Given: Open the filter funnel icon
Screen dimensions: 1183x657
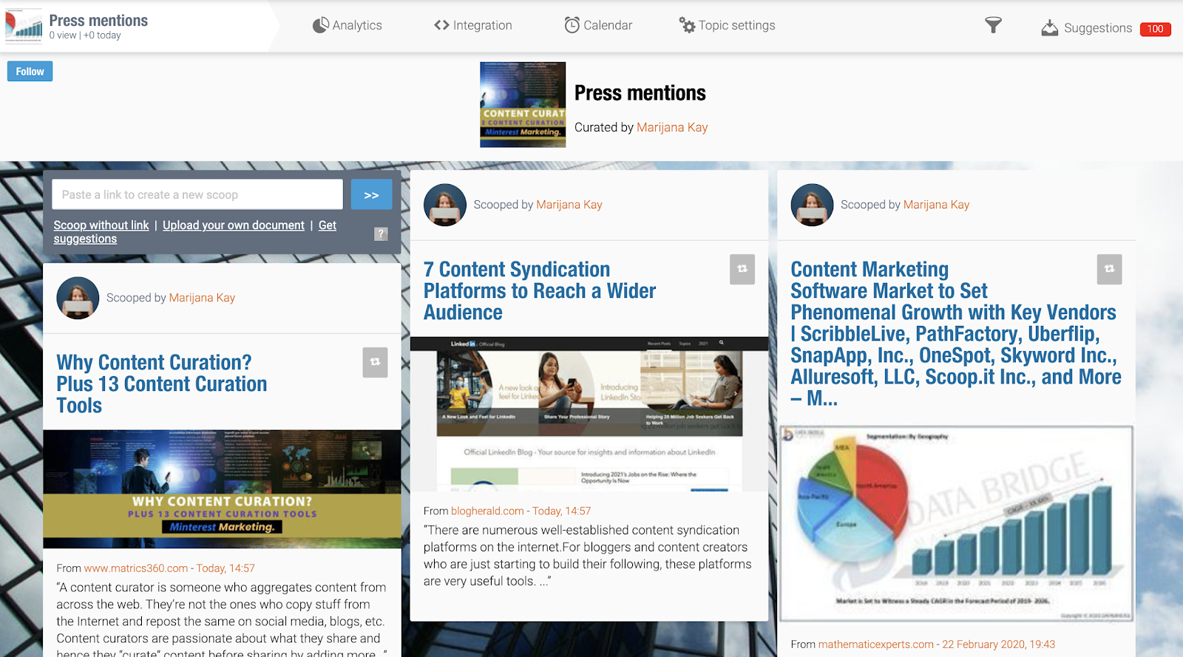Looking at the screenshot, I should pyautogui.click(x=993, y=26).
